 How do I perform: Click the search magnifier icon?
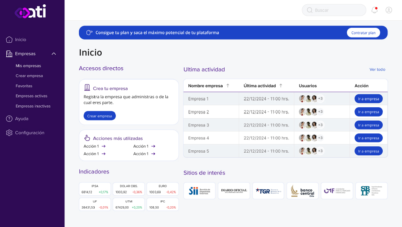(x=309, y=10)
